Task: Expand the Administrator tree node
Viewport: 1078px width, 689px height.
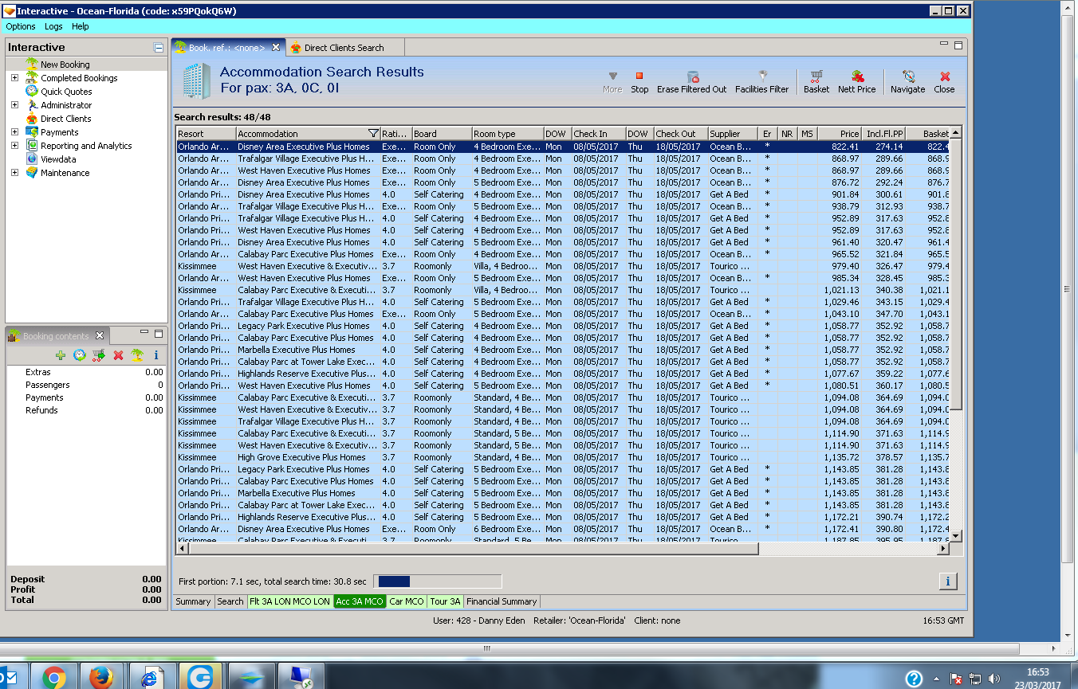Action: click(14, 105)
